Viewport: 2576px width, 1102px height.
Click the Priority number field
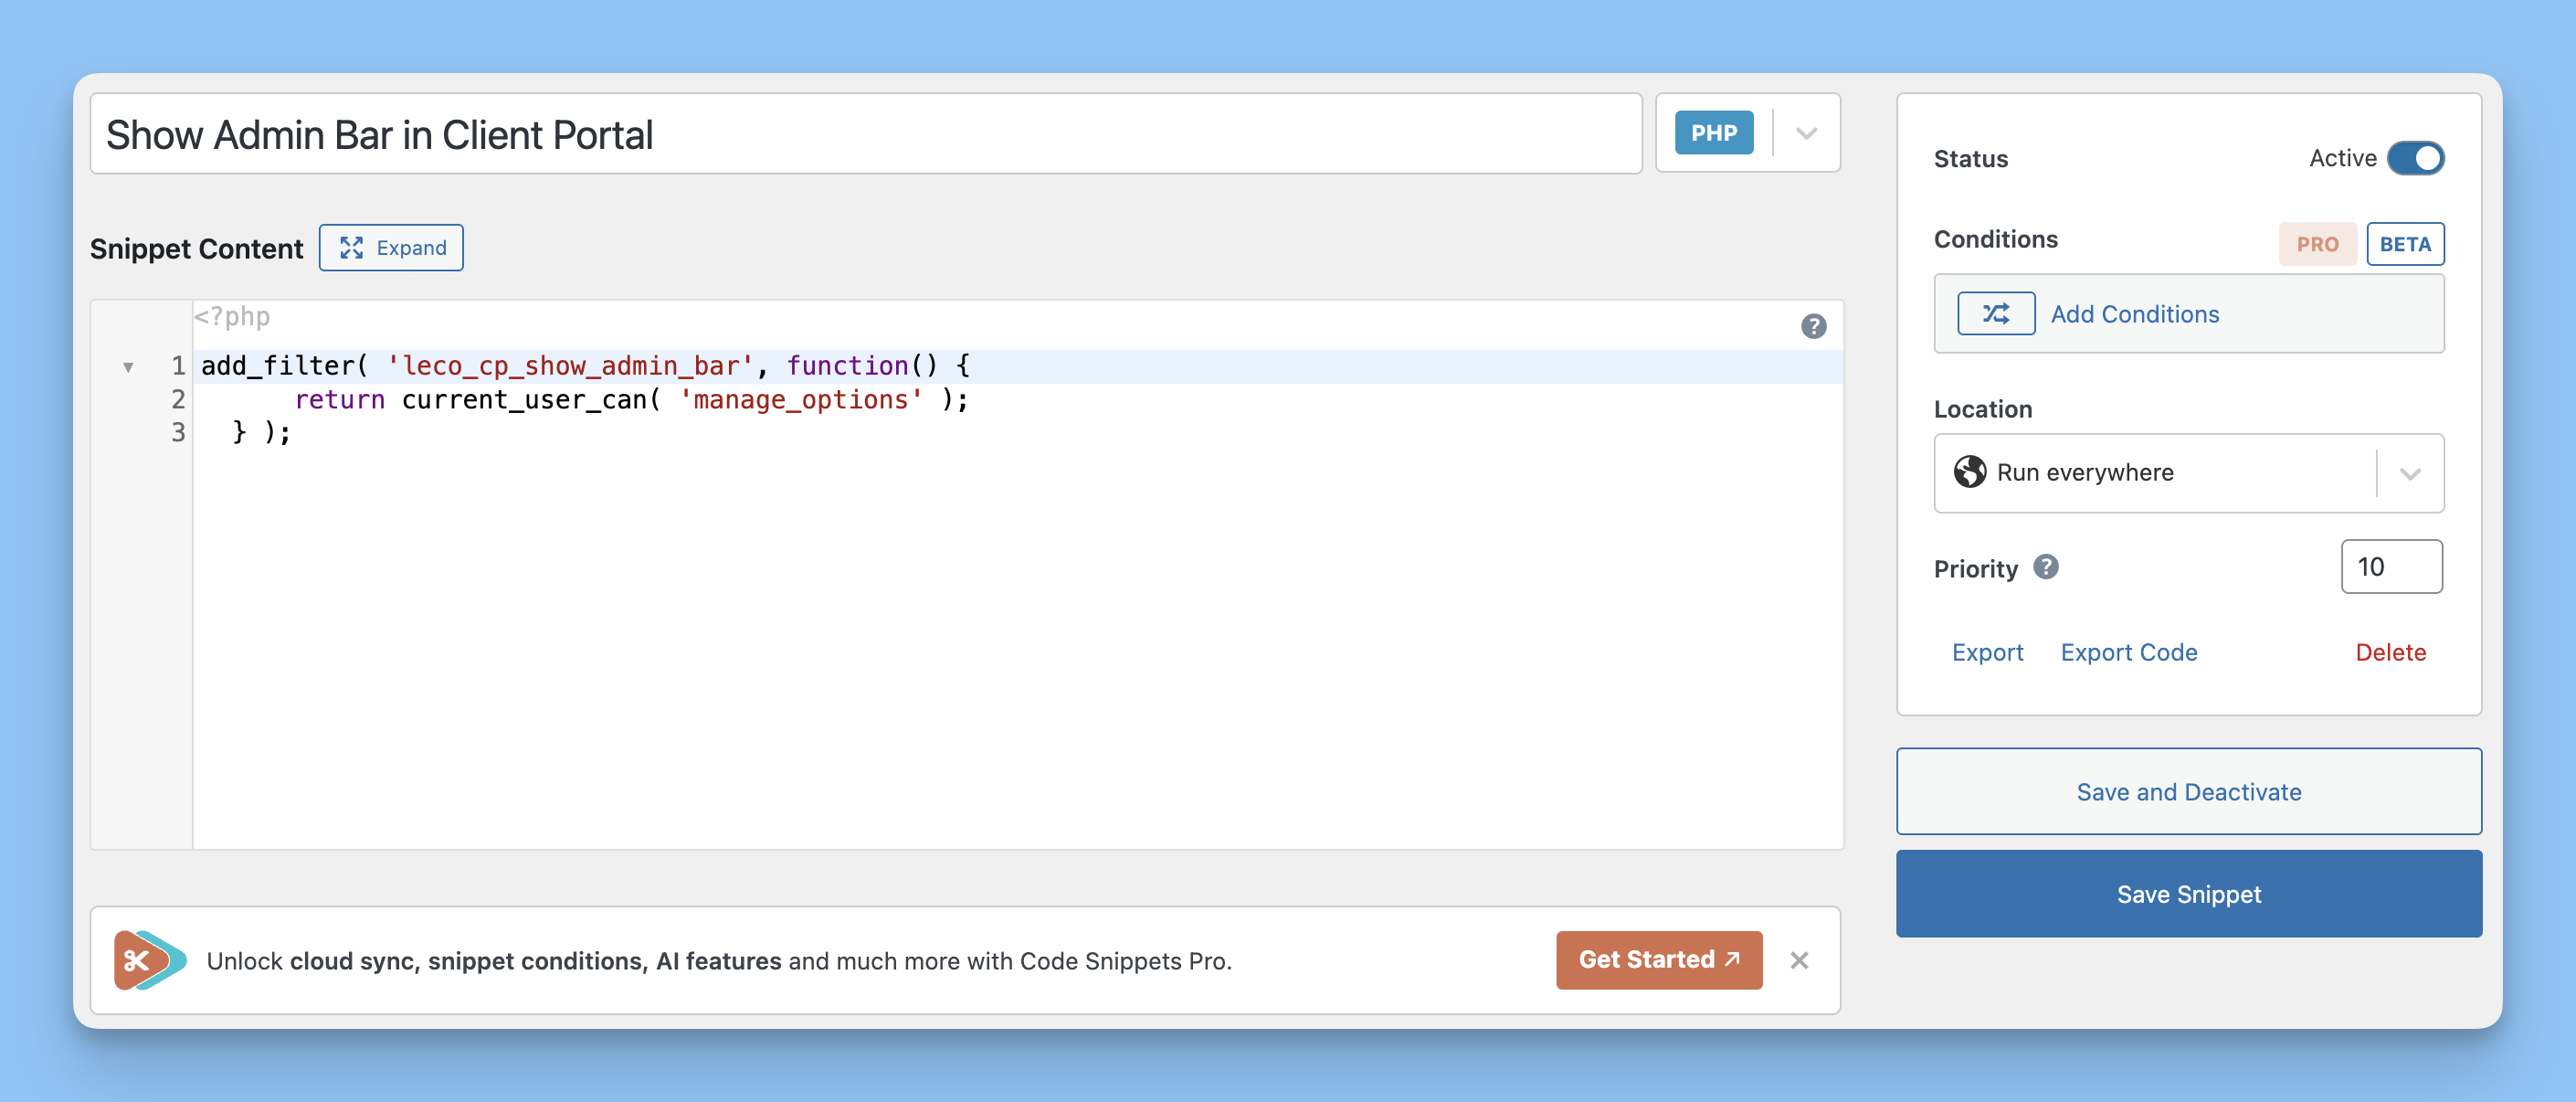[2391, 567]
